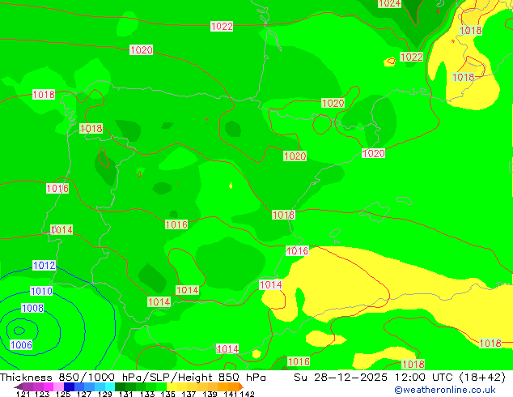Pick the darkest green legend swatch
The width and height of the screenshot is (513, 397).
click(120, 386)
